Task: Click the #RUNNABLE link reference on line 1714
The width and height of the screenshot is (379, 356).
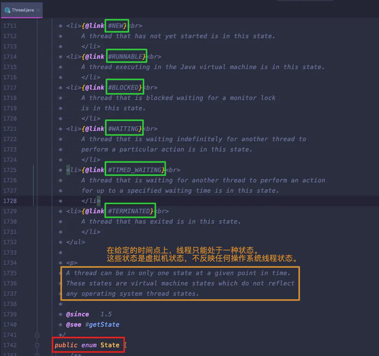Action: pos(125,57)
